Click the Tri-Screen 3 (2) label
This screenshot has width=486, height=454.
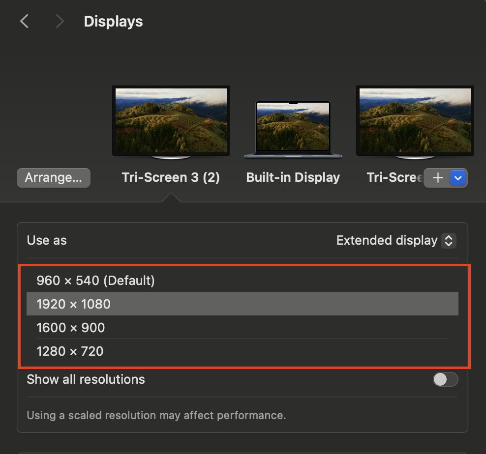171,177
